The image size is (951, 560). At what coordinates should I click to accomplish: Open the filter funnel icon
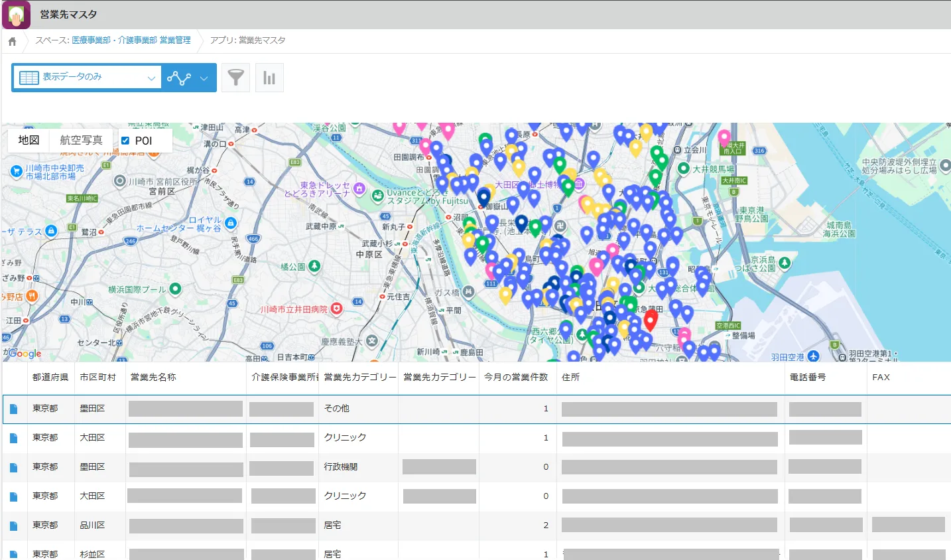(x=235, y=78)
